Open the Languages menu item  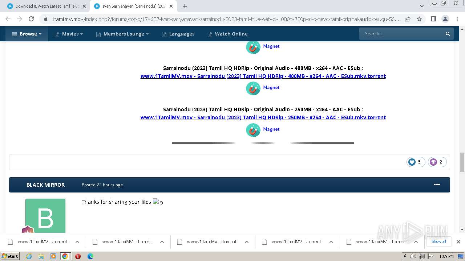pyautogui.click(x=178, y=34)
